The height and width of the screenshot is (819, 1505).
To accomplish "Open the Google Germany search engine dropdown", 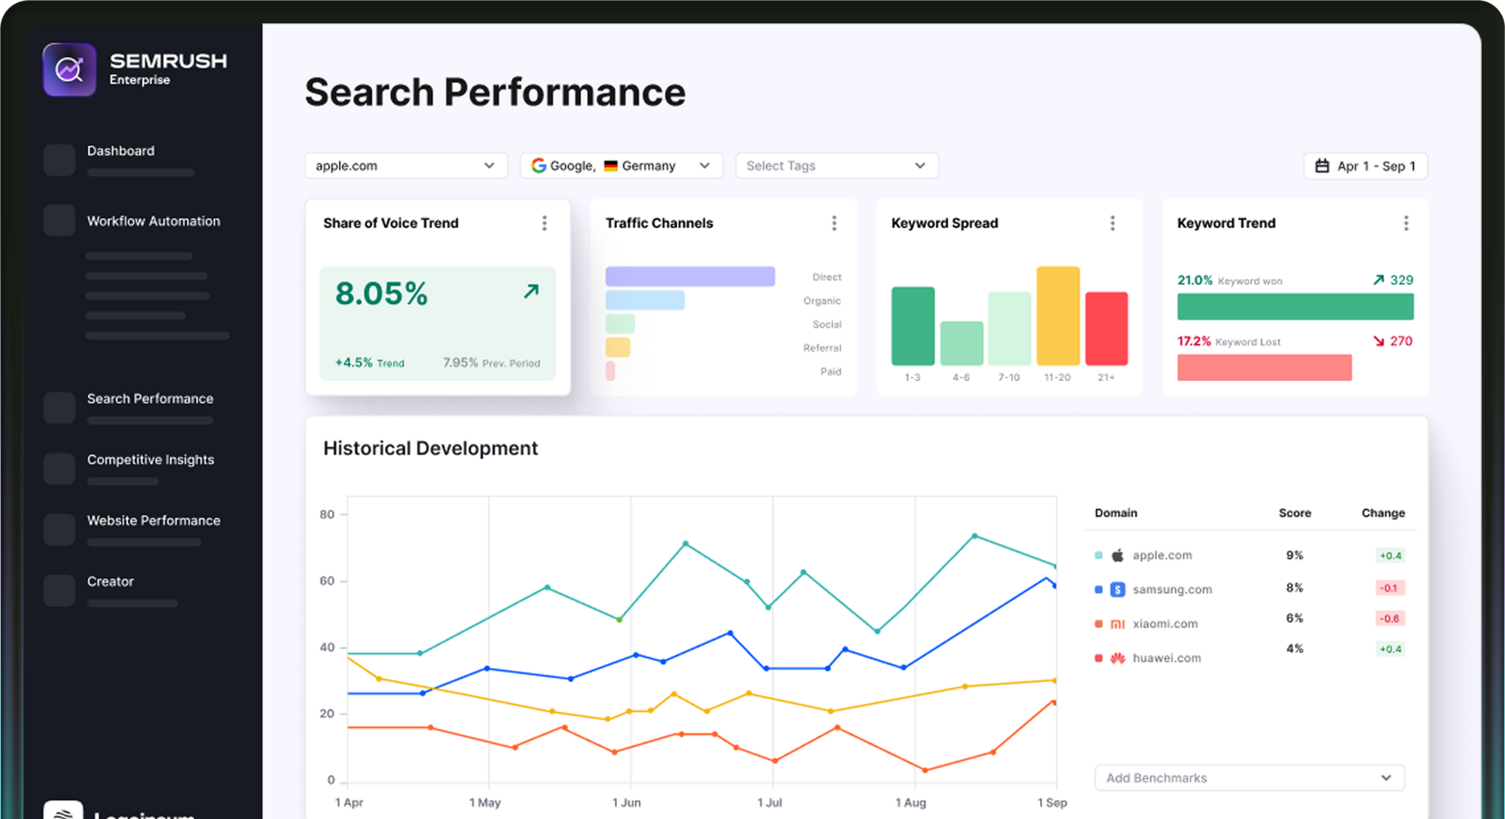I will [622, 165].
